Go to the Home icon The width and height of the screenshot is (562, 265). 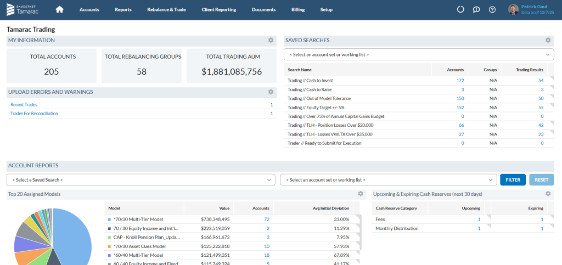coord(60,10)
